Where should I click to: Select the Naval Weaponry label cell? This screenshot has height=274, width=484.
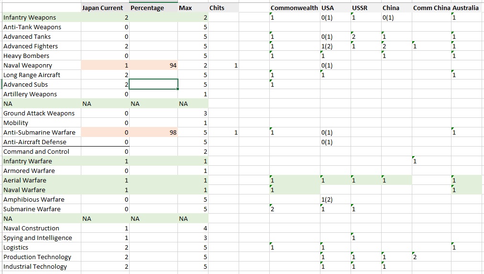click(x=28, y=66)
